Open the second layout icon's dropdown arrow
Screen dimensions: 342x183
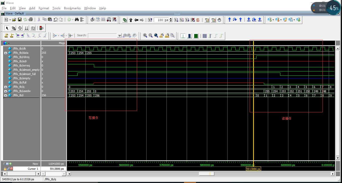[x=281, y=20]
